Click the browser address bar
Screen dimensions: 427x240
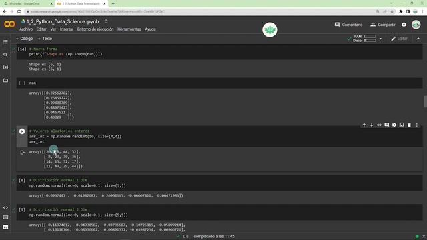point(200,11)
